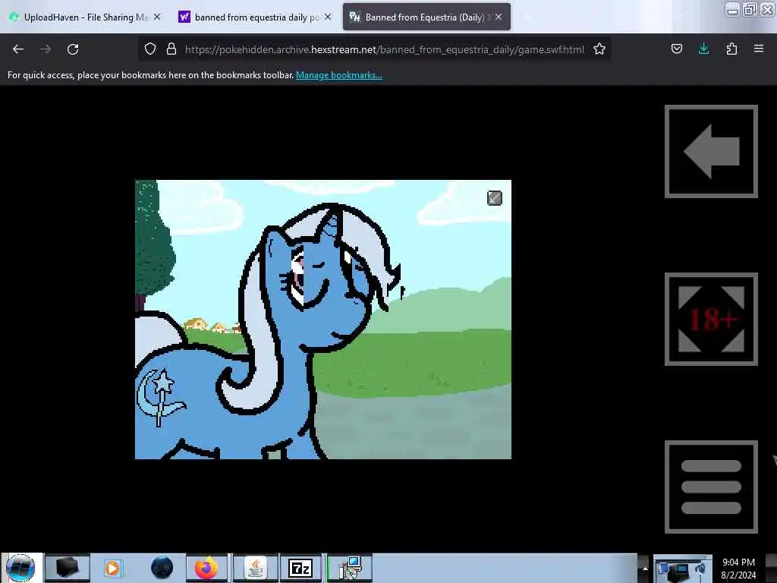The image size is (777, 583).
Task: Reload the page with refresh icon
Action: click(x=73, y=49)
